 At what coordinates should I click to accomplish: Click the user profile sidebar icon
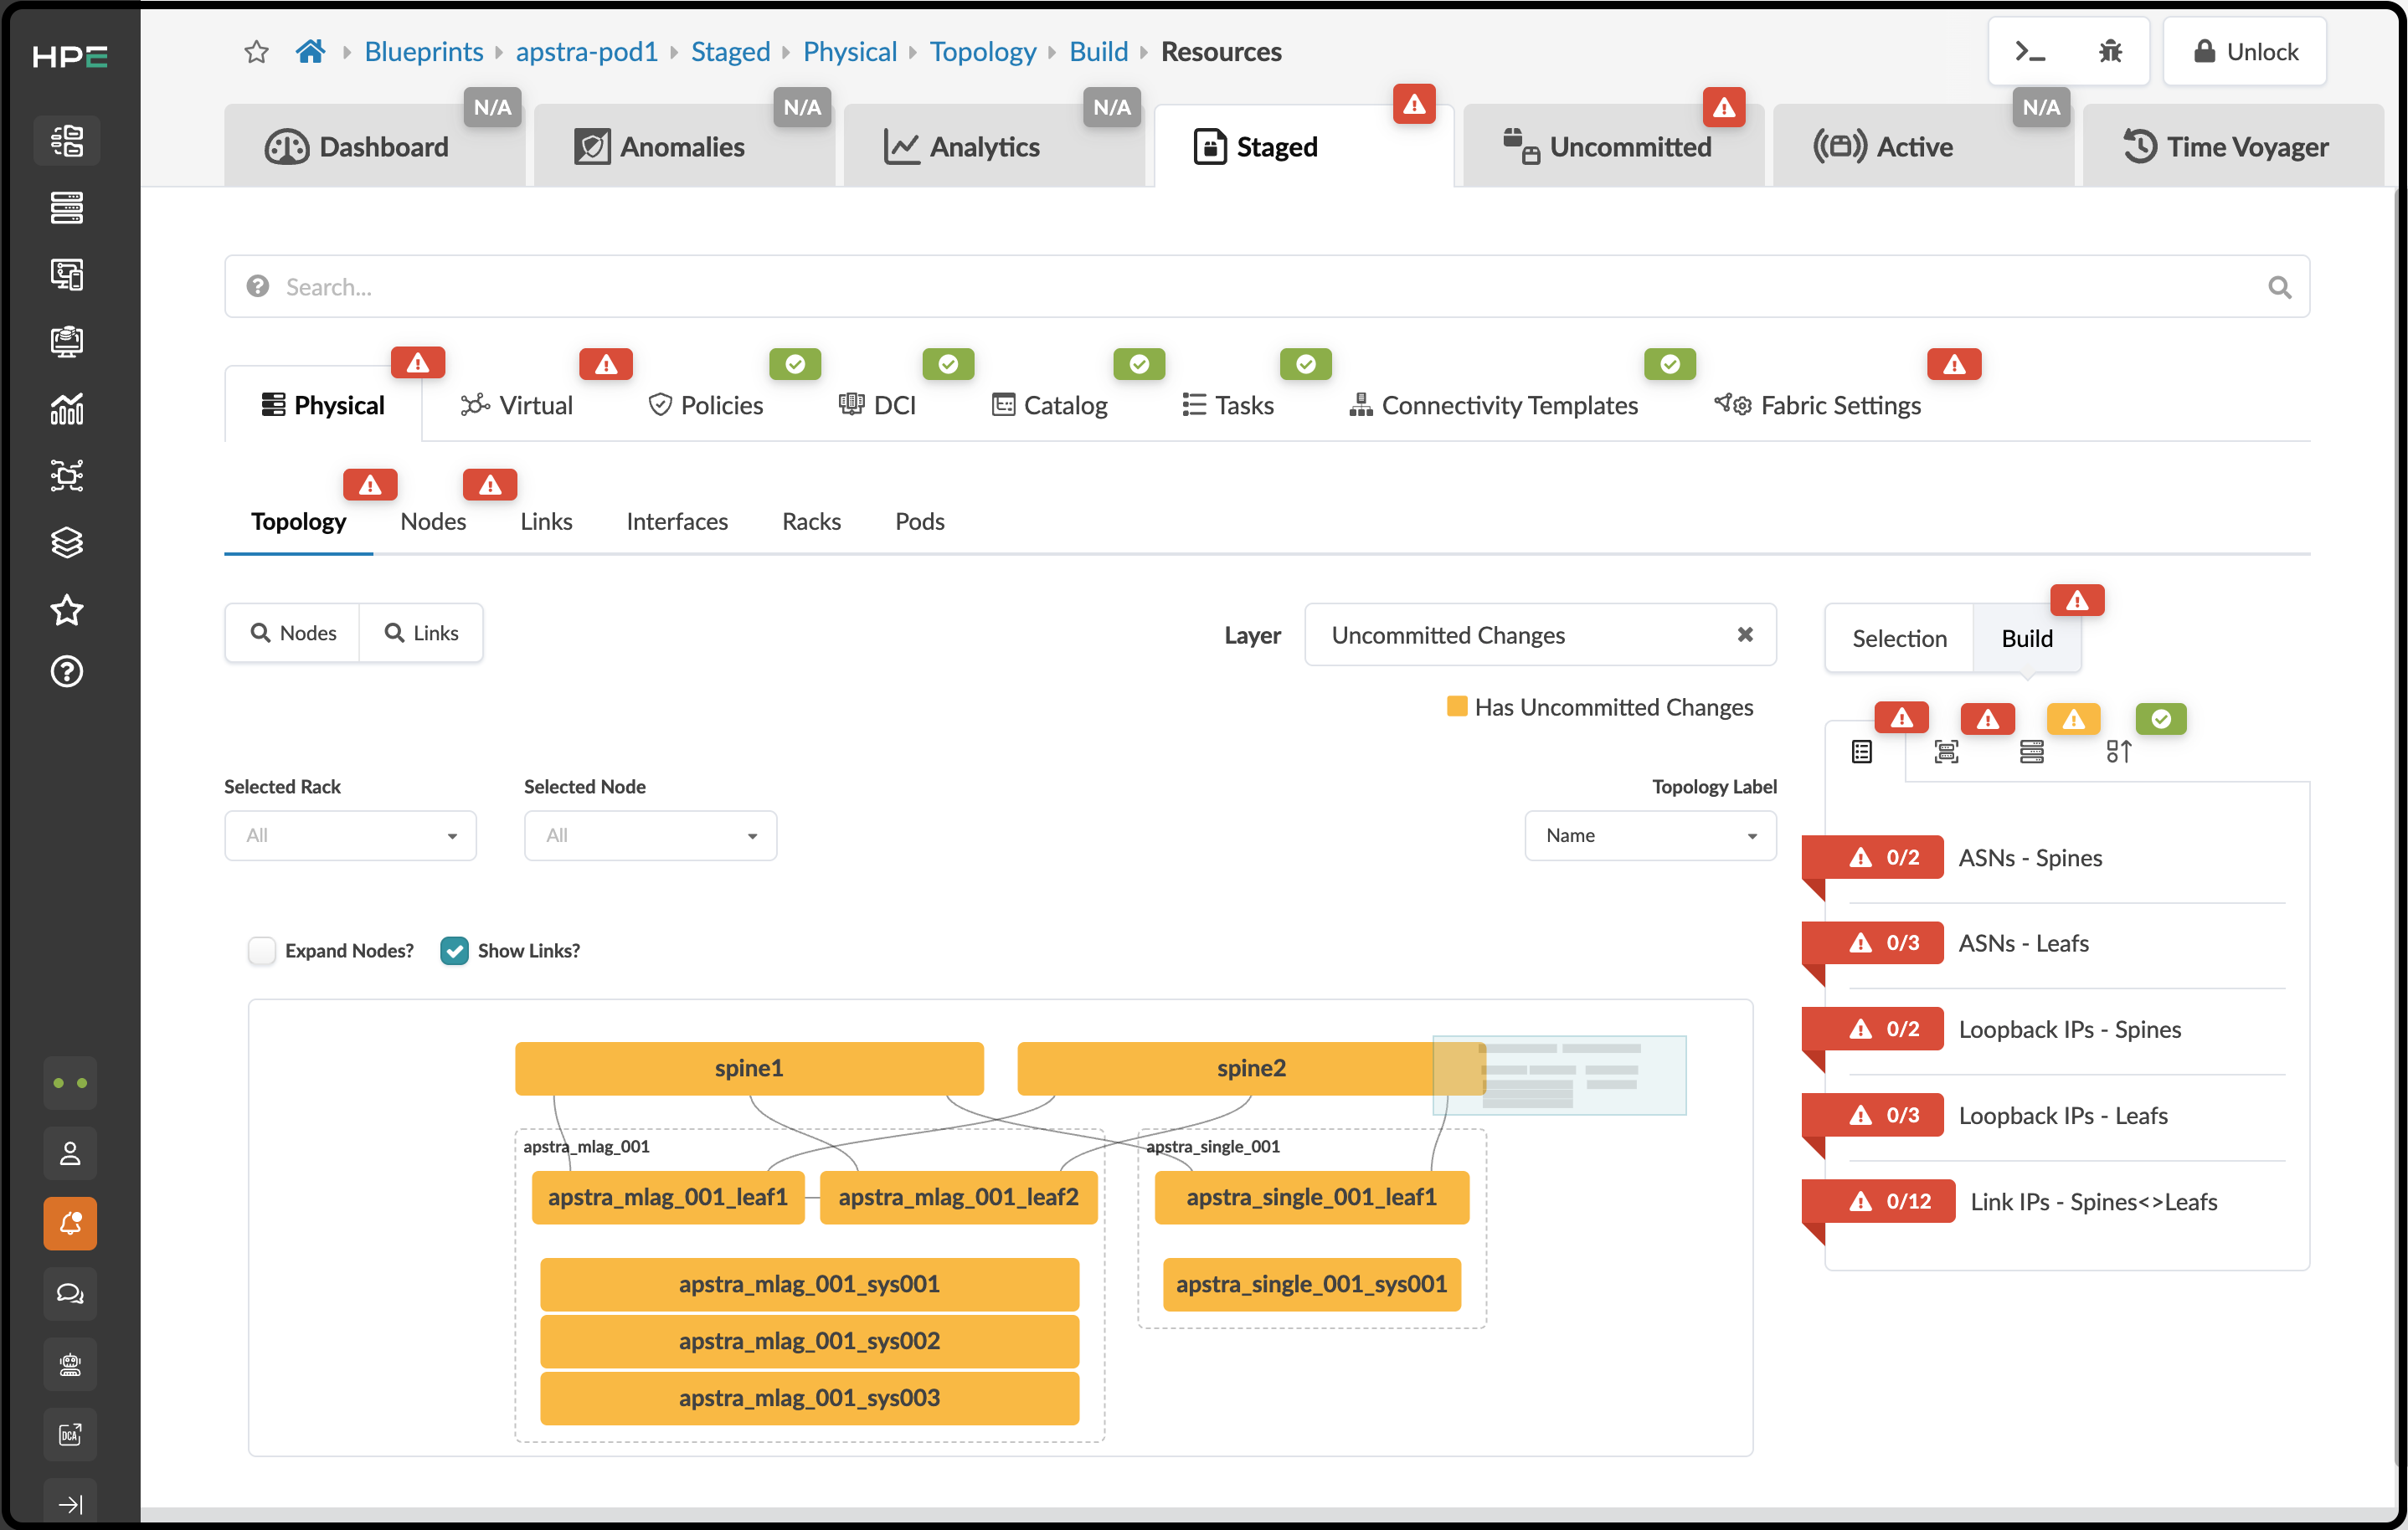(70, 1154)
